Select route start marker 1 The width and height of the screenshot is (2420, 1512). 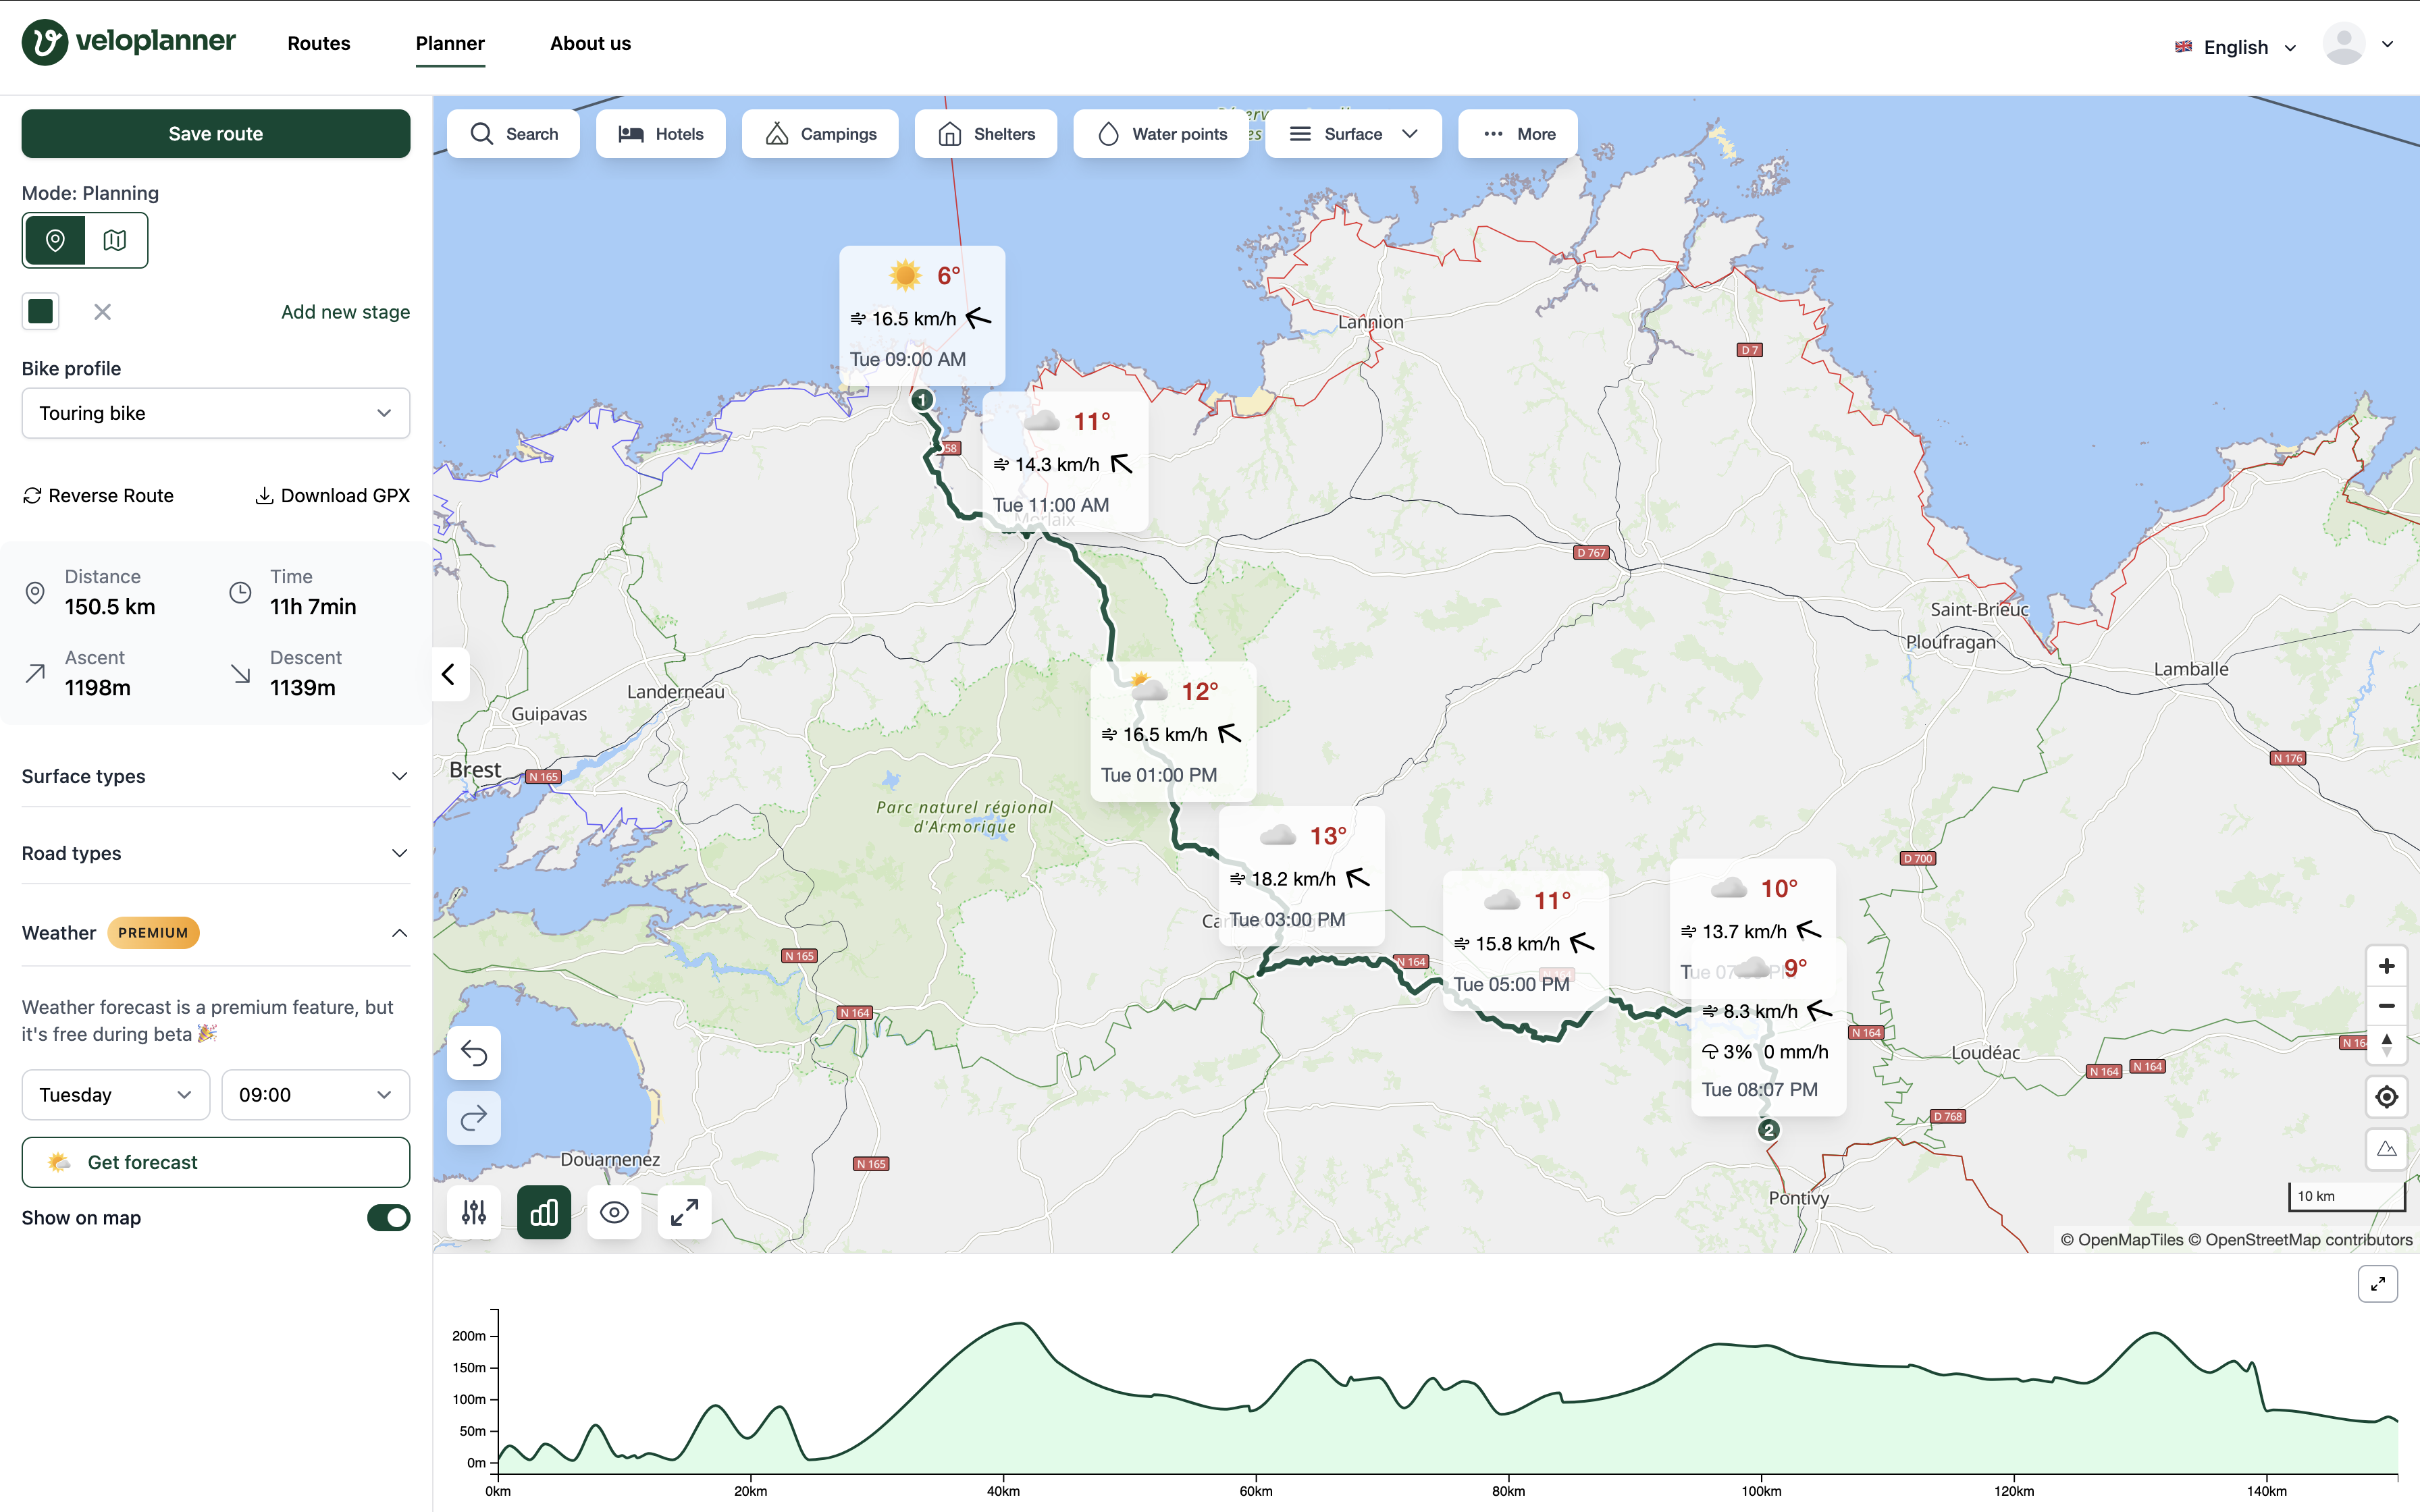pos(922,400)
